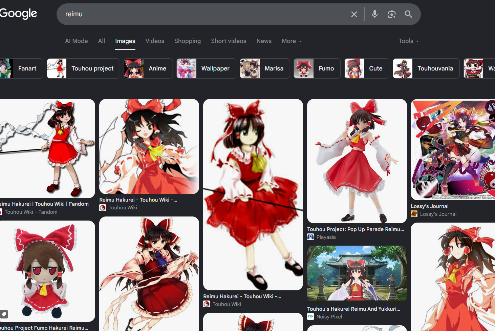Select the Marisa filter chip

[265, 68]
